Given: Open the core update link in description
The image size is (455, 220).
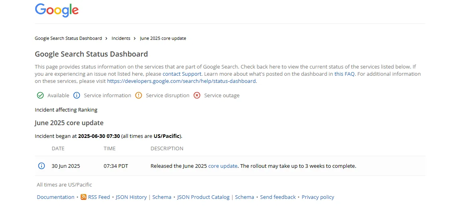Looking at the screenshot, I should tap(223, 166).
